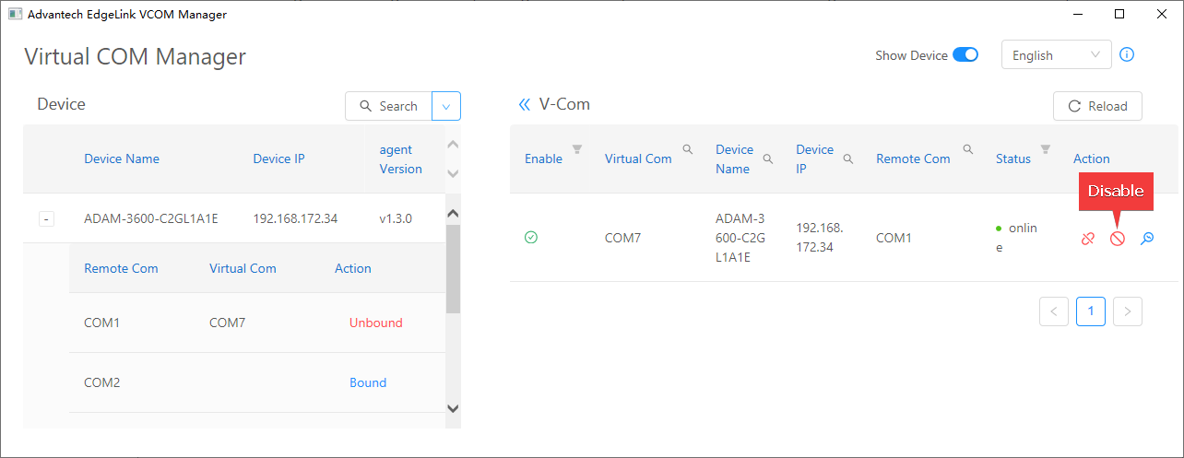The width and height of the screenshot is (1184, 458).
Task: Toggle the Show Device switch off
Action: click(965, 55)
